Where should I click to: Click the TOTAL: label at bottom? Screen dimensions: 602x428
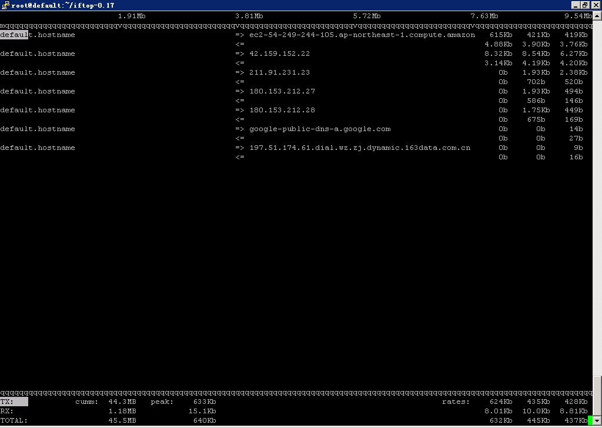(14, 420)
